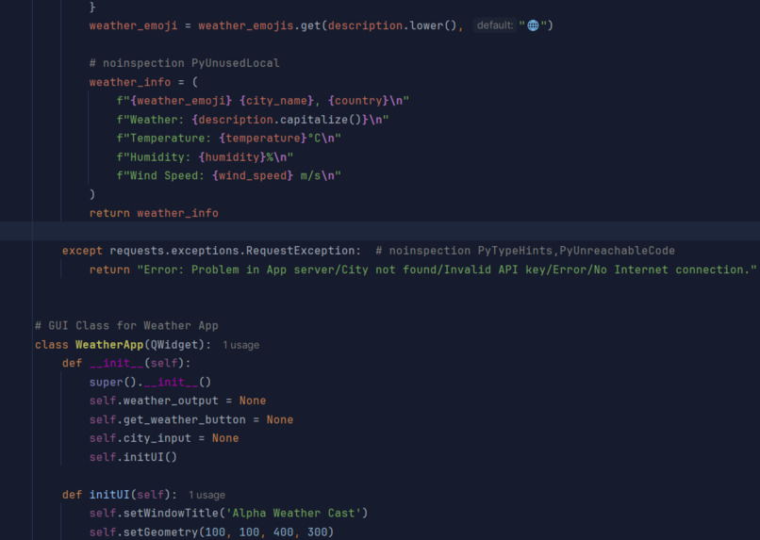
Task: Click 'weather_emoji' variable assignment
Action: click(x=133, y=25)
